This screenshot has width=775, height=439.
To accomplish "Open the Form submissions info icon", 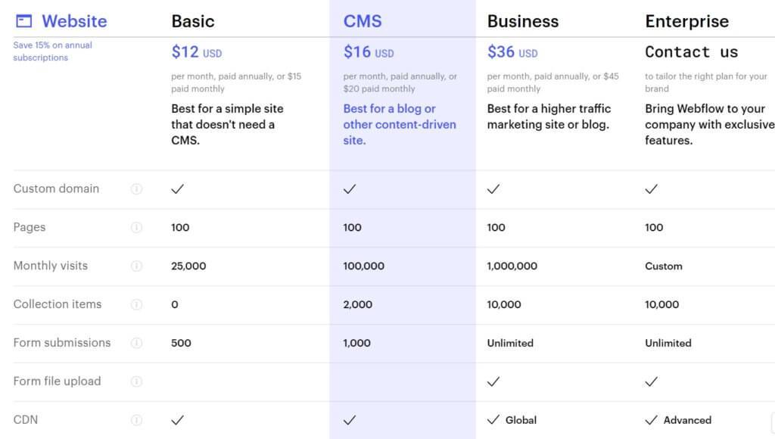I will point(136,343).
